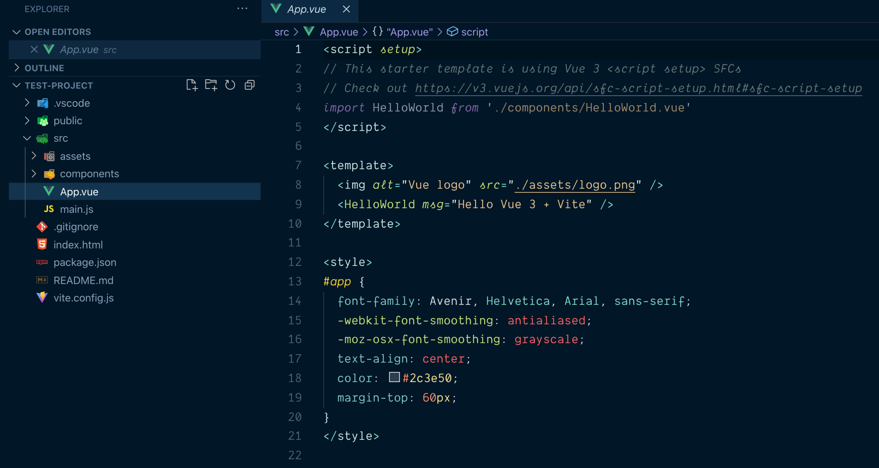Click the .gitignore git icon
Screen dimensions: 879x468
click(x=42, y=227)
